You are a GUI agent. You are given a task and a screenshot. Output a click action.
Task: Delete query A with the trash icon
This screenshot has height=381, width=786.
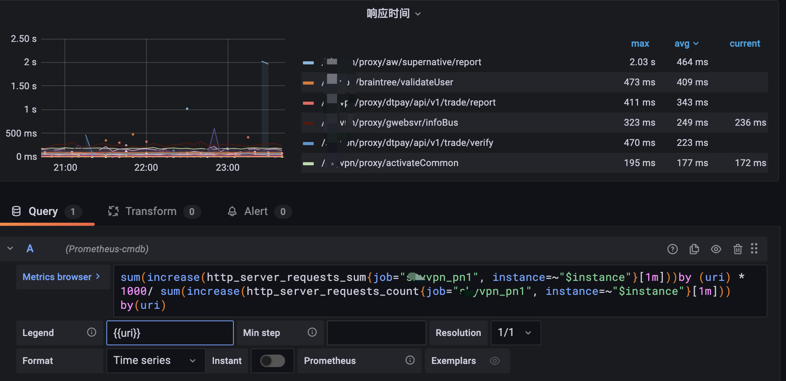(737, 249)
